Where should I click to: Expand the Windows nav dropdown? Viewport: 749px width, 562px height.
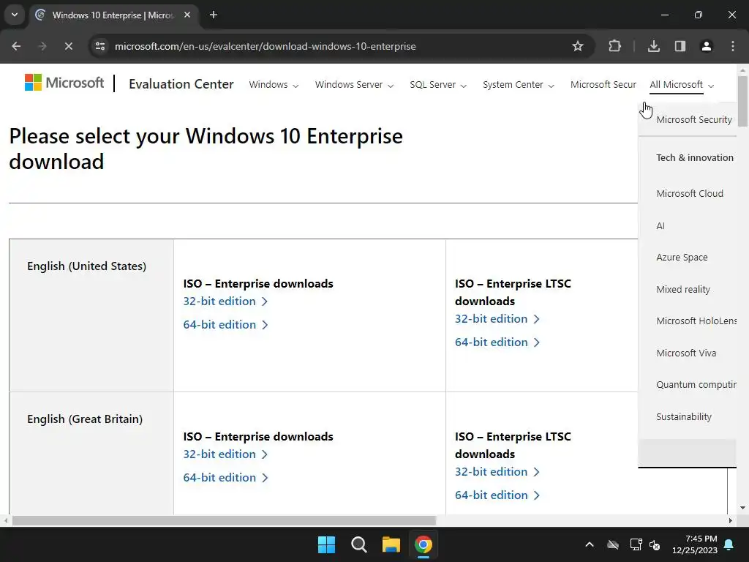pos(274,85)
